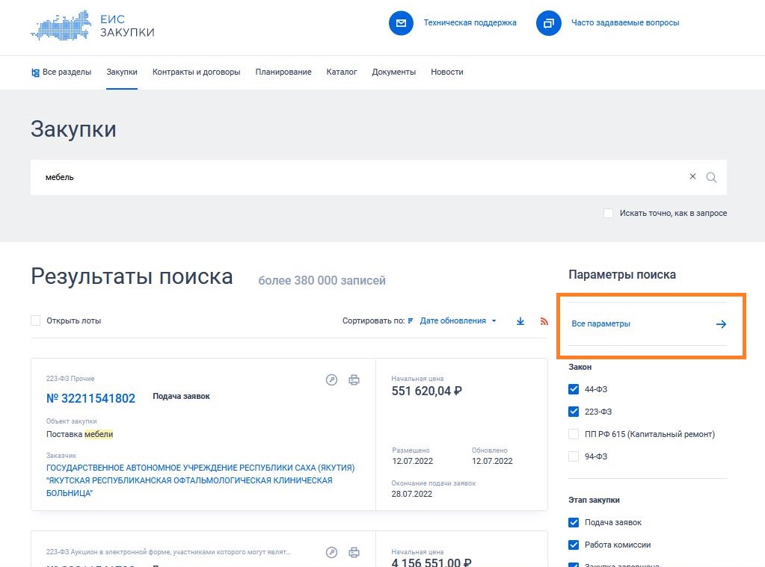Check the ПП РФ 615 filter

pyautogui.click(x=574, y=434)
